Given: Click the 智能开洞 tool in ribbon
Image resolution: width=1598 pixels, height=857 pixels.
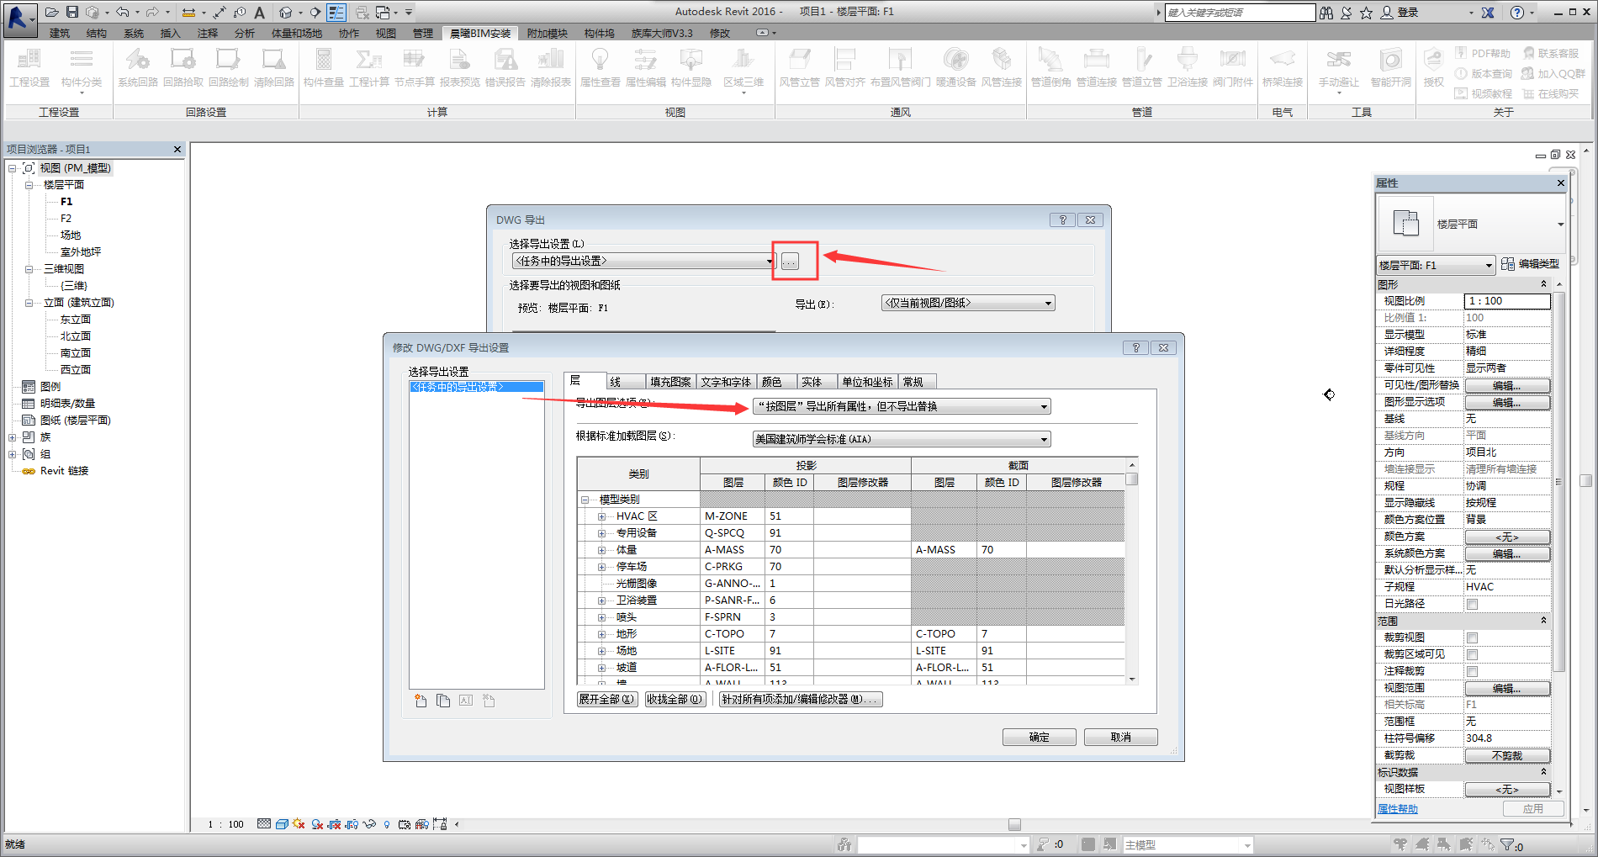Looking at the screenshot, I should coord(1391,67).
